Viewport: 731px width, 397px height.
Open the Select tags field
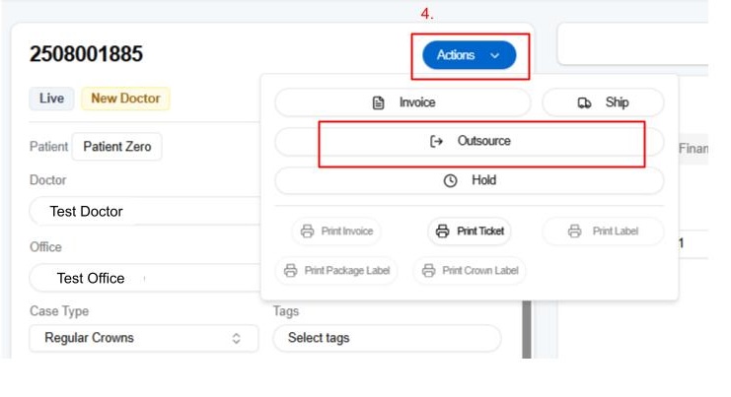387,338
